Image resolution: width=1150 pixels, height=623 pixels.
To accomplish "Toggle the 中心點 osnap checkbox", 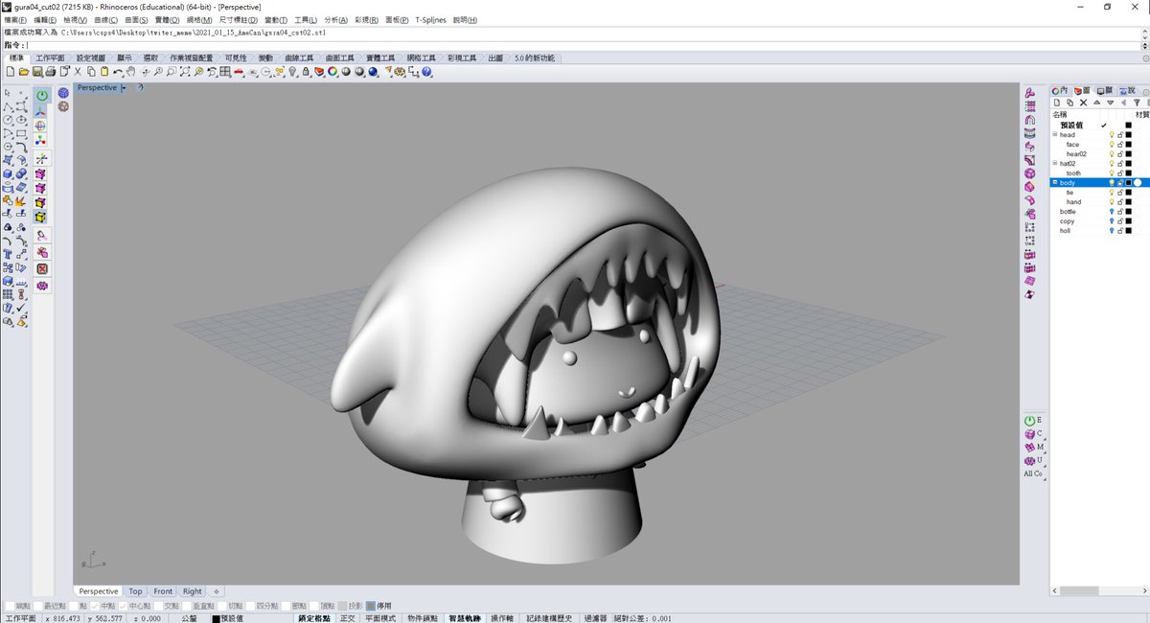I will click(x=124, y=606).
